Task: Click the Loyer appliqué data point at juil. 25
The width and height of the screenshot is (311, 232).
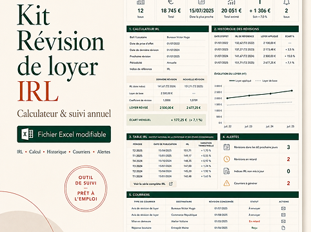Action: pos(292,91)
